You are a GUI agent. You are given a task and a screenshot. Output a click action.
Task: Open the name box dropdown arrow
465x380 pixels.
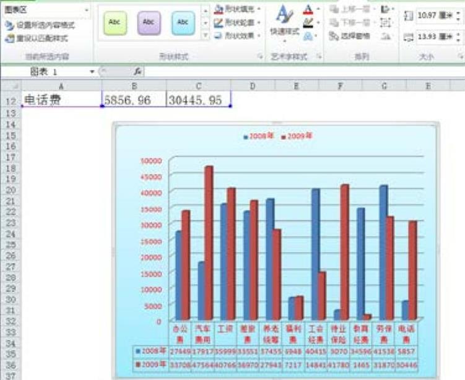[x=92, y=71]
